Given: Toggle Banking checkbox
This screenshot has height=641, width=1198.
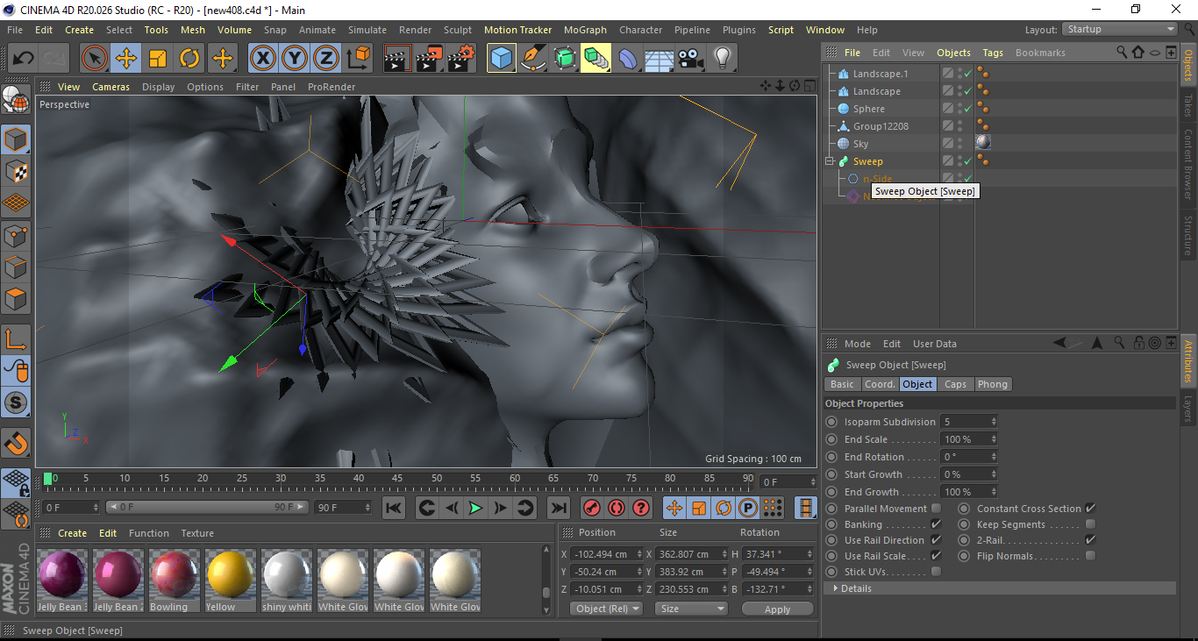Looking at the screenshot, I should [x=936, y=524].
